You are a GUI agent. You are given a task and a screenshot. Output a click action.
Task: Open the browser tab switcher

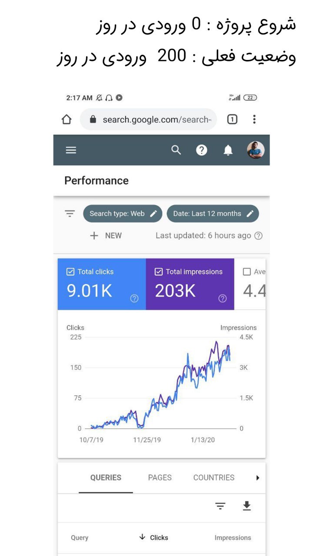(x=232, y=119)
